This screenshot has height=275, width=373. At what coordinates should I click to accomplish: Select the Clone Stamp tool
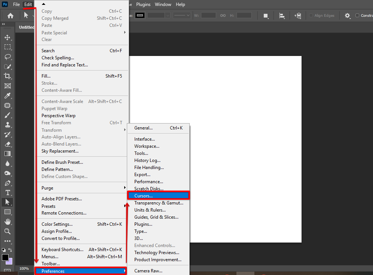7,125
